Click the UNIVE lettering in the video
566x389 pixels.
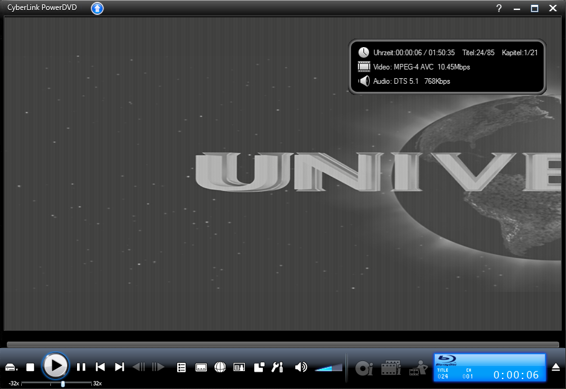(378, 172)
